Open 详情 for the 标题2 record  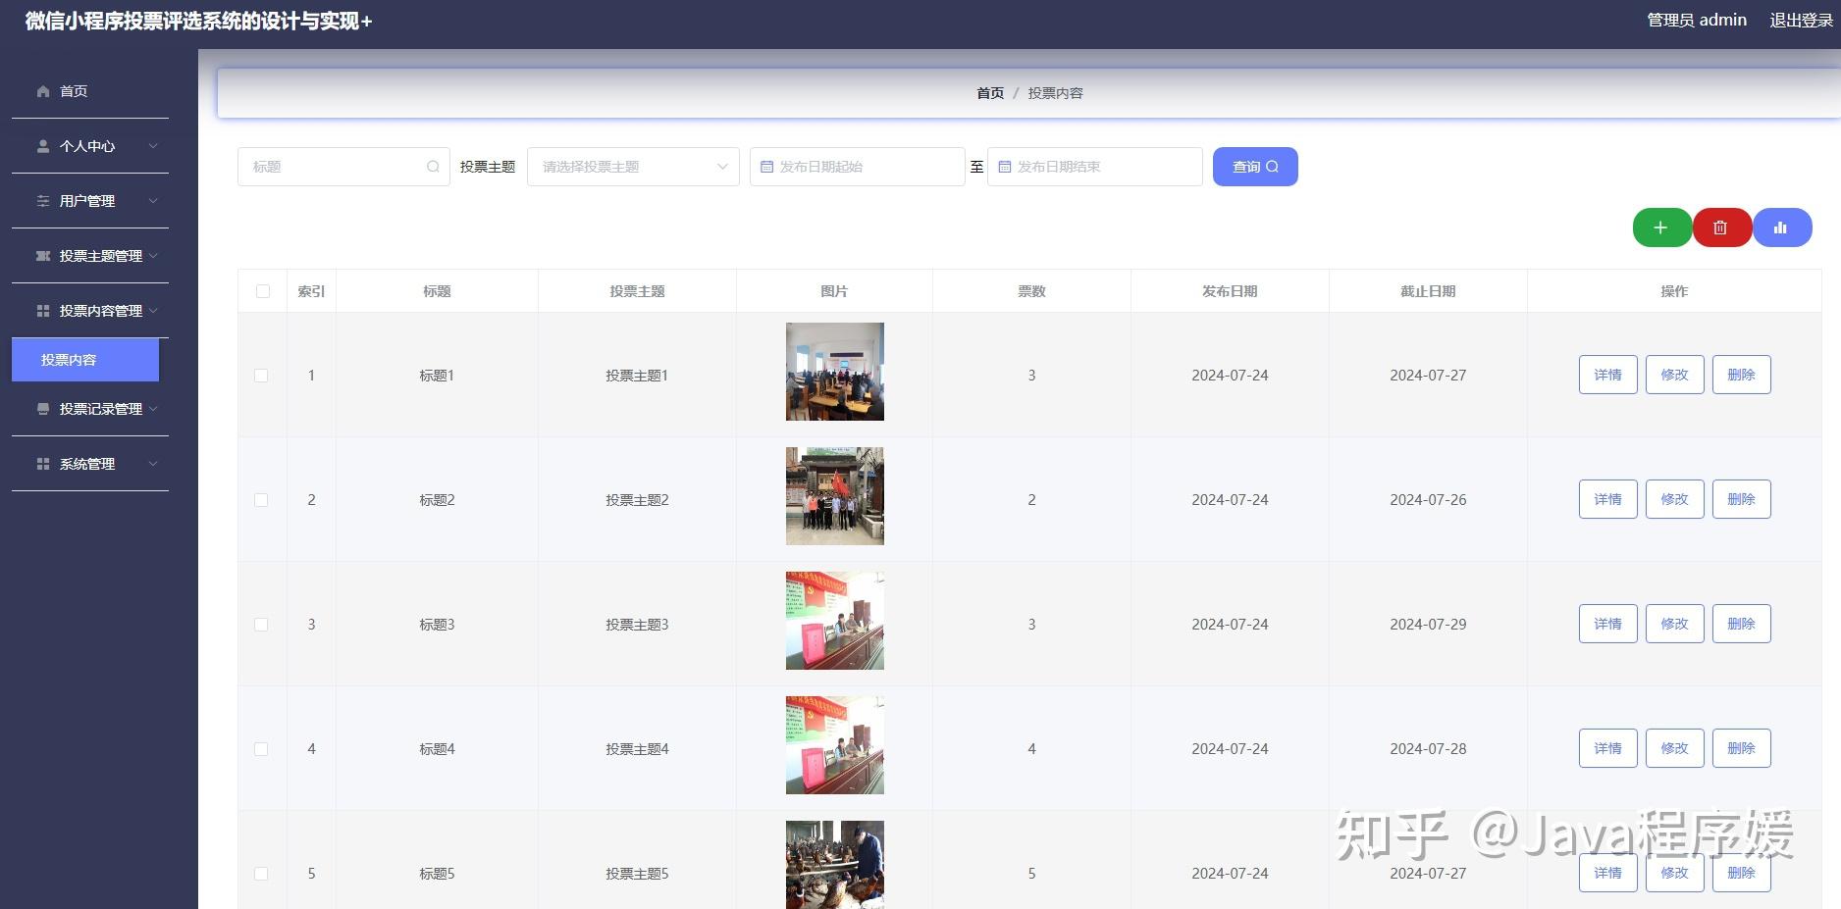(1606, 499)
